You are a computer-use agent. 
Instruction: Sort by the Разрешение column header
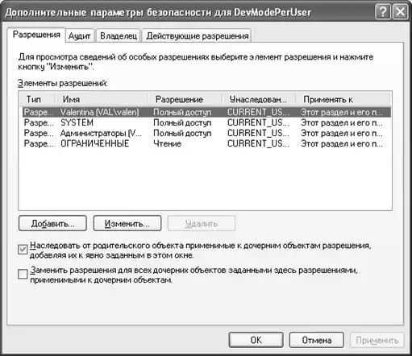point(185,99)
